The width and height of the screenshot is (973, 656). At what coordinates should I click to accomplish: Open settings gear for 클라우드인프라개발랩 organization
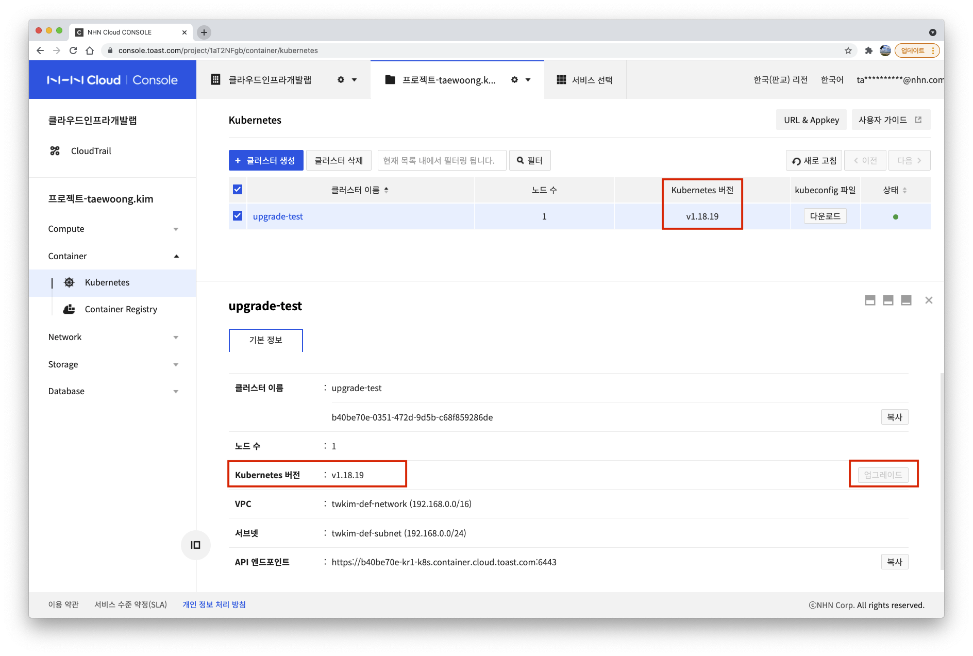pyautogui.click(x=341, y=80)
